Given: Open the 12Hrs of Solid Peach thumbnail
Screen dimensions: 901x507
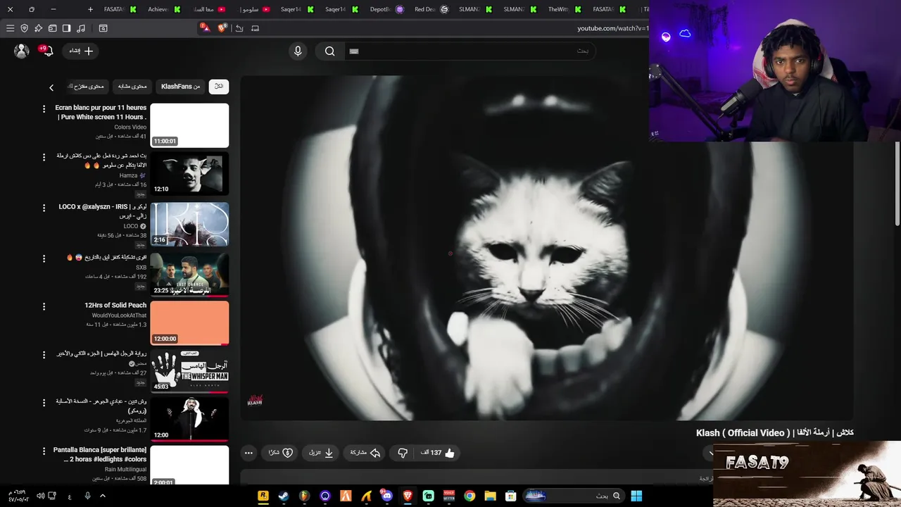Looking at the screenshot, I should tap(189, 323).
